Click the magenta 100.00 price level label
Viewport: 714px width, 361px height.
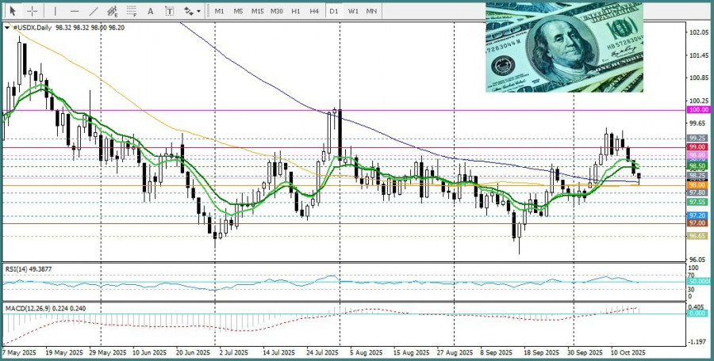(697, 111)
